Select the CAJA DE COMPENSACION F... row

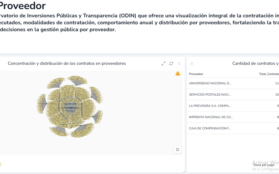click(x=233, y=128)
